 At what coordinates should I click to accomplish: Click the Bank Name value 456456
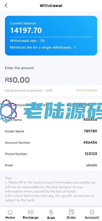pyautogui.click(x=90, y=119)
